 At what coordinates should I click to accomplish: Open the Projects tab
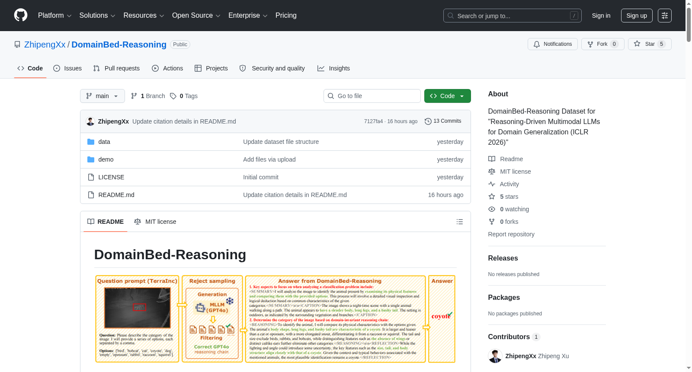(x=211, y=68)
